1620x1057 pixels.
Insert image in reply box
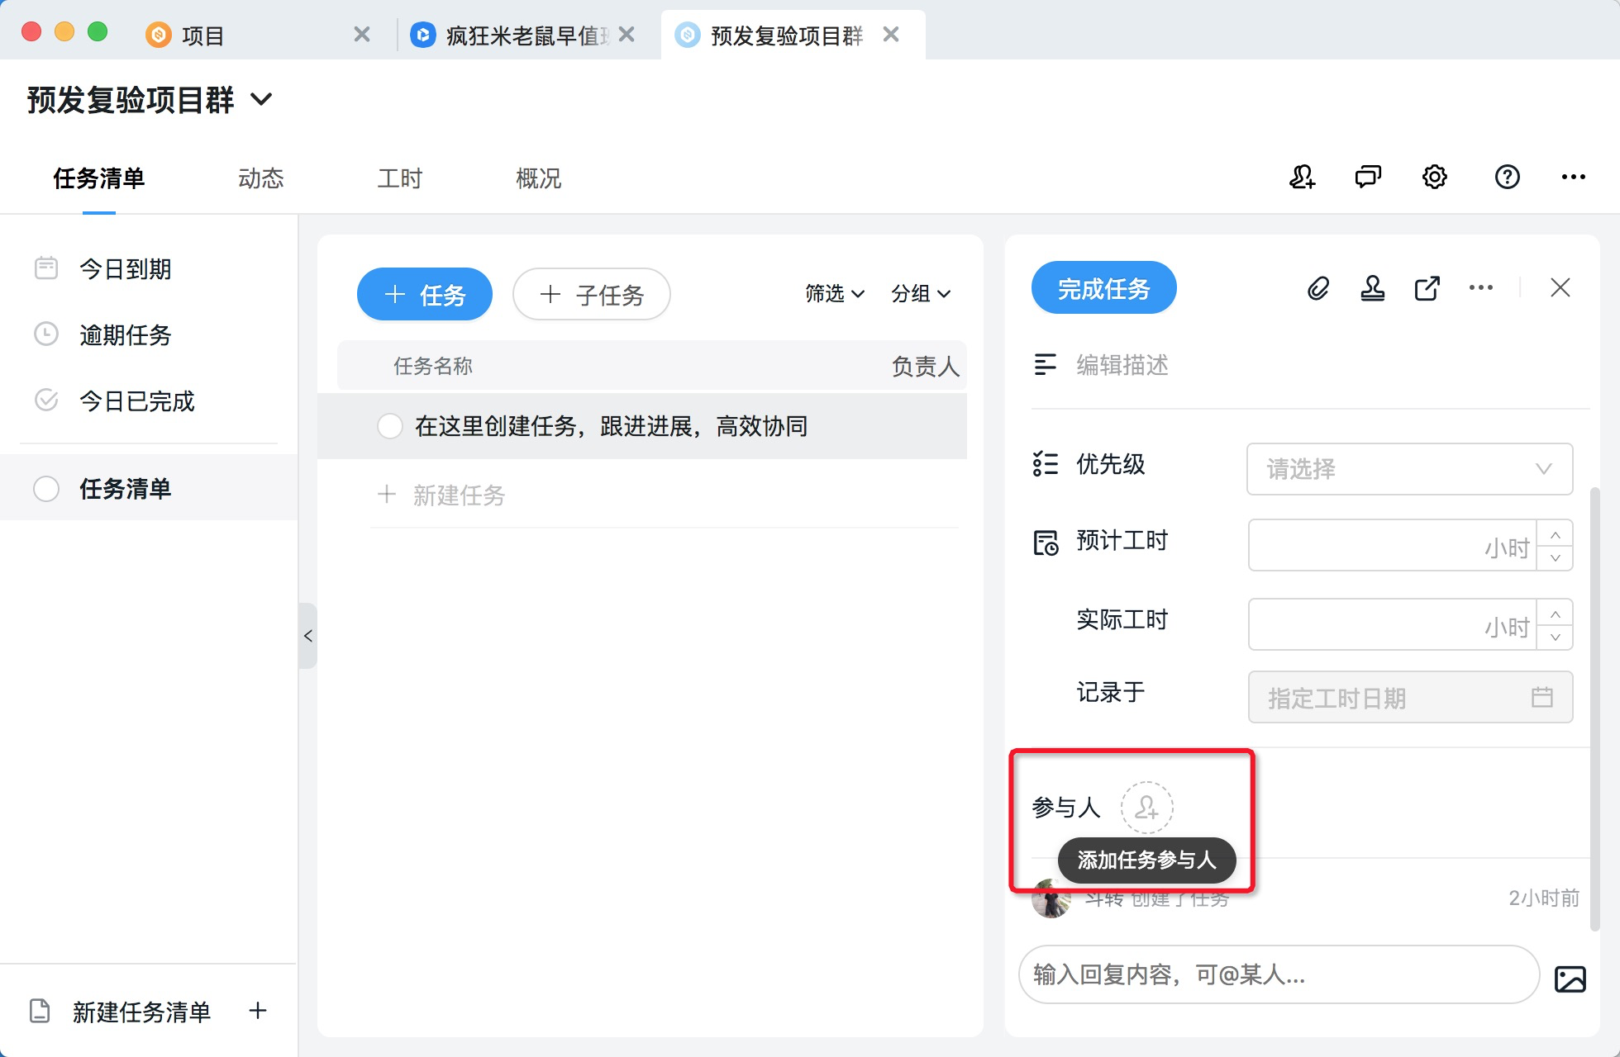pos(1570,979)
